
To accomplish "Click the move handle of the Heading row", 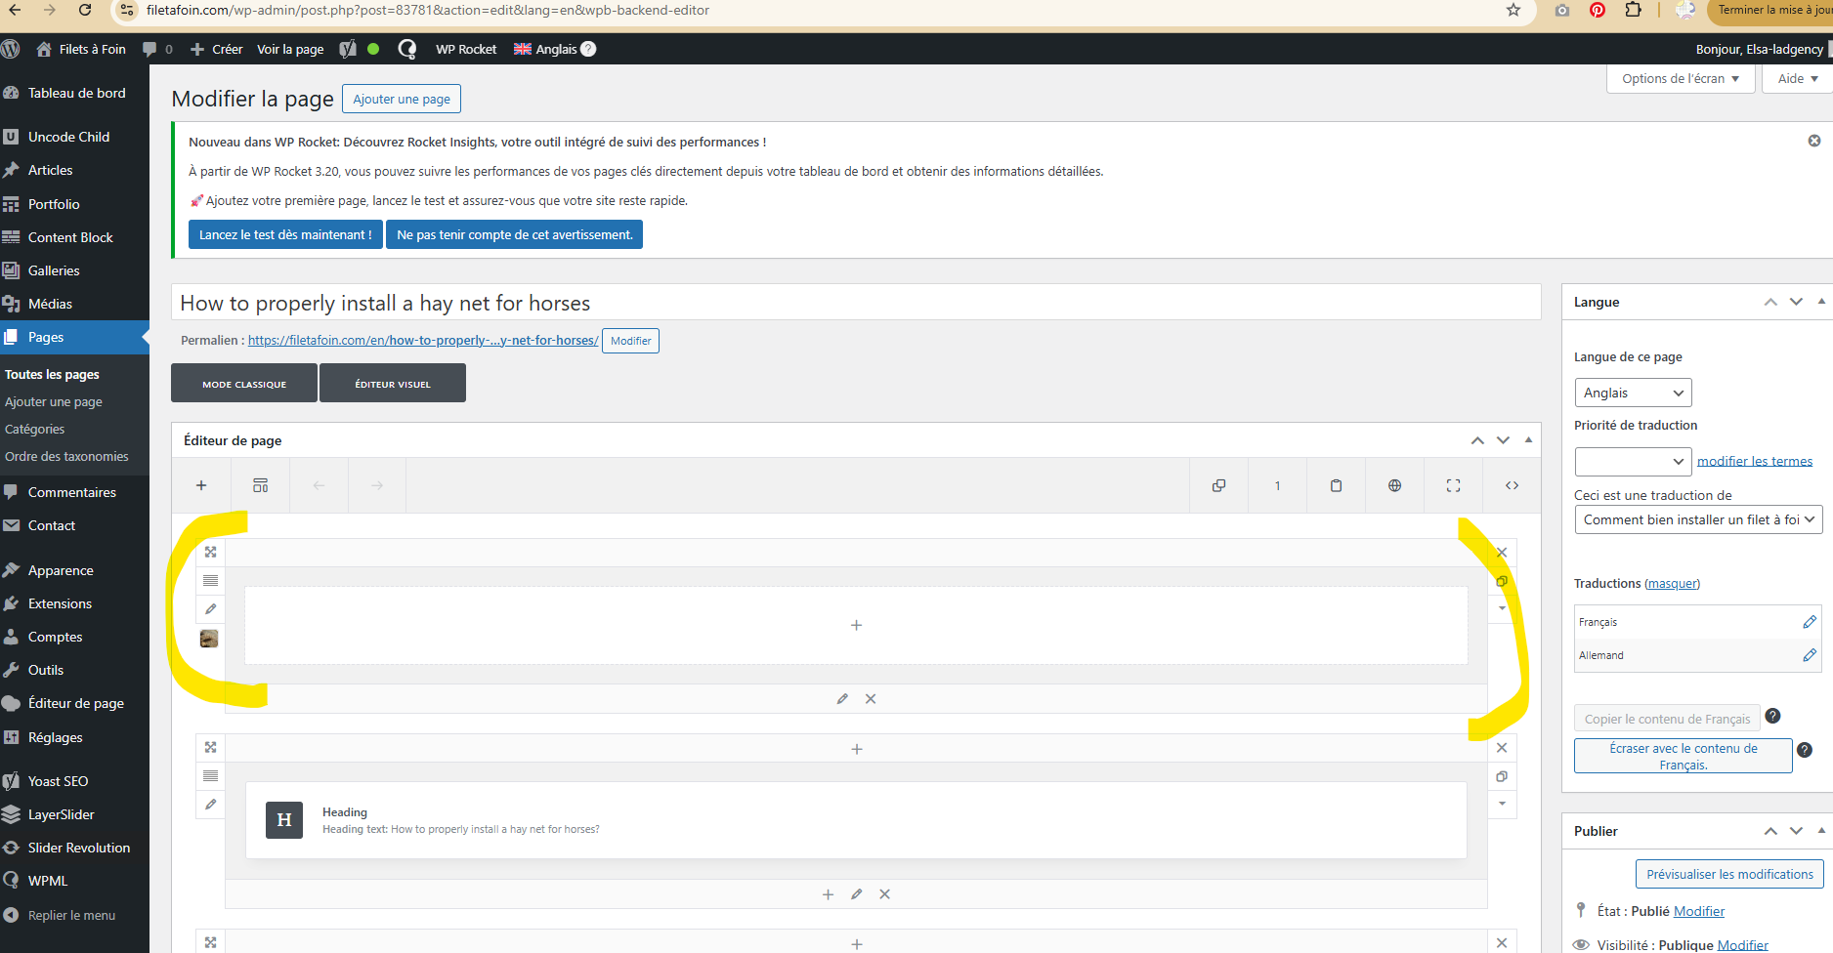I will click(x=210, y=747).
